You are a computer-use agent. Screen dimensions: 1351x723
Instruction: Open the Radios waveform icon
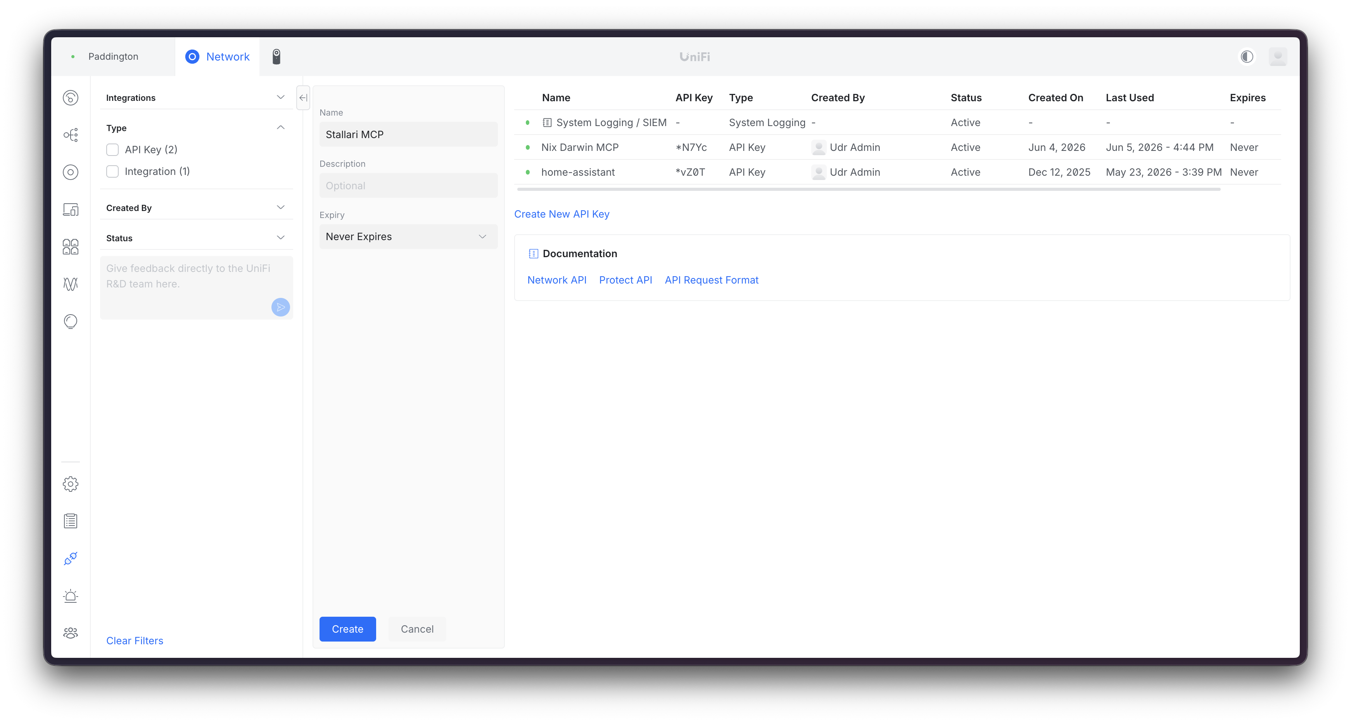pyautogui.click(x=70, y=284)
